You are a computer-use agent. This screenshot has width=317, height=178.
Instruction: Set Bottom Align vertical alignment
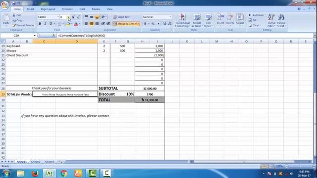click(97, 17)
